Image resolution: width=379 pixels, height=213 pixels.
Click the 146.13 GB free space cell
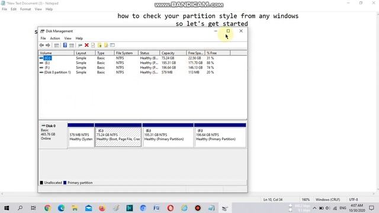[x=195, y=67]
